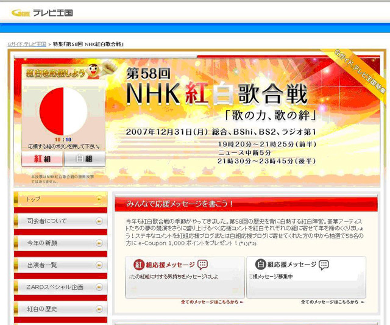Click the cheering mascot character icon

pyautogui.click(x=93, y=71)
